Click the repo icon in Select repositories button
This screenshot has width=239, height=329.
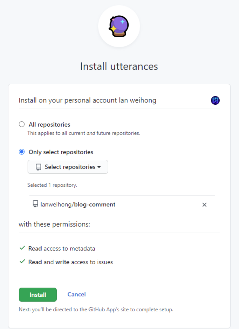pos(38,167)
